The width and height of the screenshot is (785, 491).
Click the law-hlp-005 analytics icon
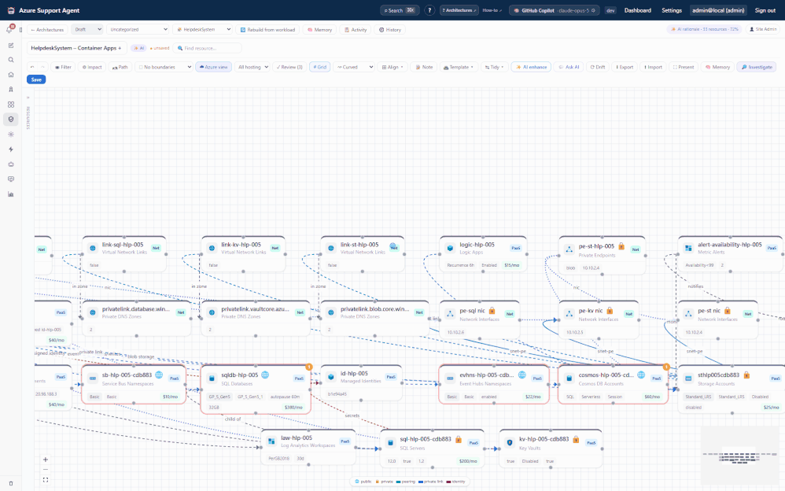271,441
